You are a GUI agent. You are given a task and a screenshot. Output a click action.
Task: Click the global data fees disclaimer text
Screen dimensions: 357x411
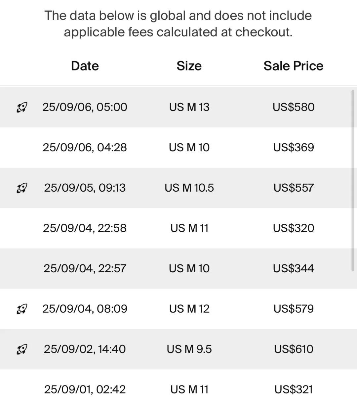coord(178,24)
